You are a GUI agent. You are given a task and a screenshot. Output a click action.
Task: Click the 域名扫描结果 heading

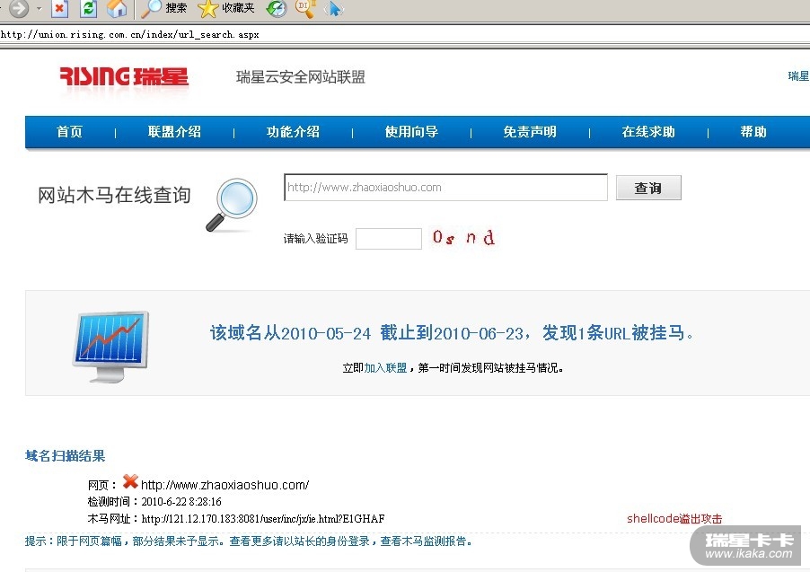click(x=65, y=456)
